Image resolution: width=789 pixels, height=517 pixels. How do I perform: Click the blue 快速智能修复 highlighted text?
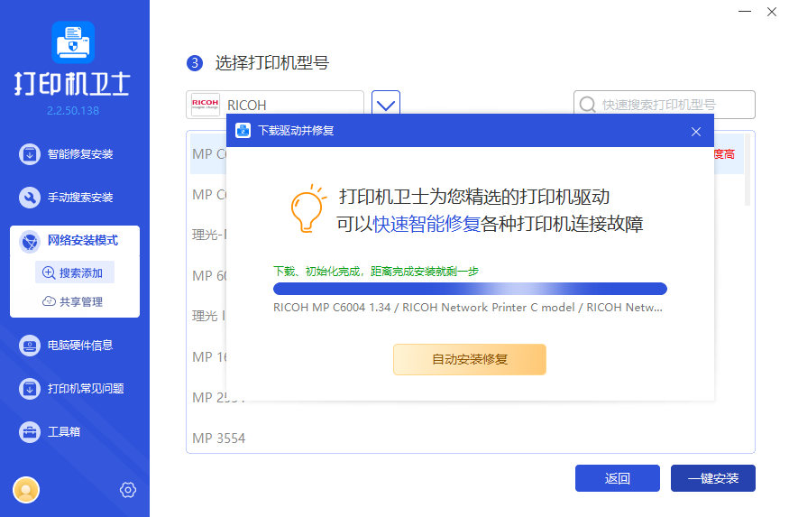tap(427, 224)
